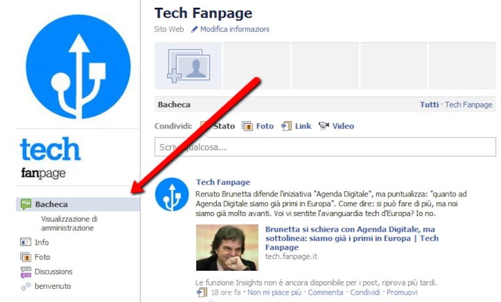Screen dimensions: 501x302
Task: Click the 18 ore fa timestamp
Action: point(225,292)
